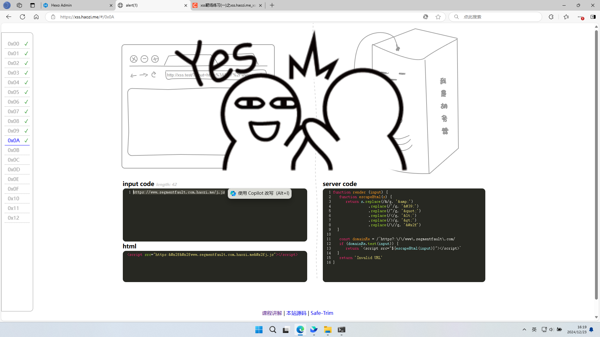Open the profile avatar icon
Screen dimensions: 600x337
point(7,5)
